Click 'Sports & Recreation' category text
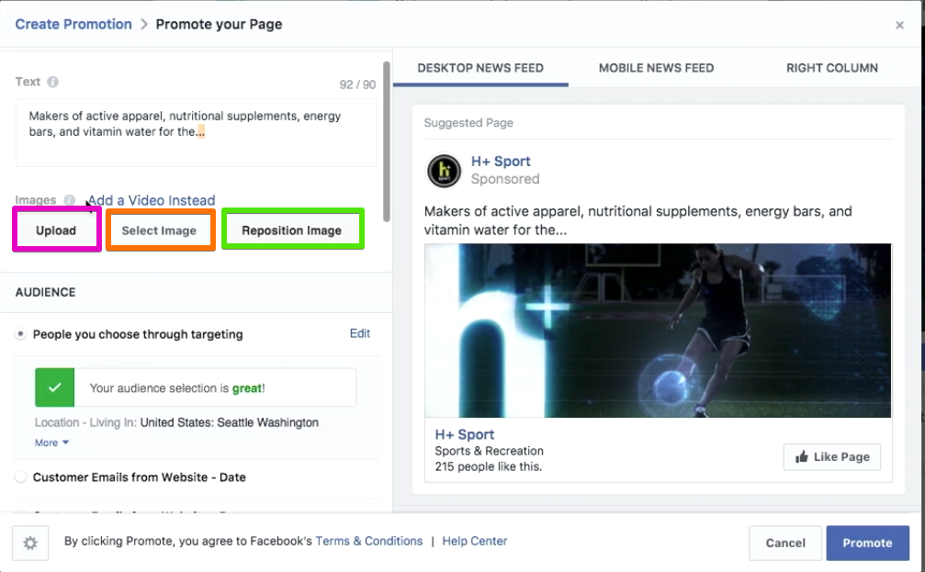Screen dimensions: 925x572 point(489,451)
